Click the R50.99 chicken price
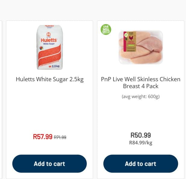The width and height of the screenshot is (186, 179). 140,135
